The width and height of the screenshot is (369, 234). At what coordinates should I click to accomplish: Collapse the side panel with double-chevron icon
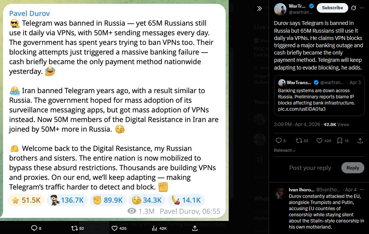tap(259, 9)
